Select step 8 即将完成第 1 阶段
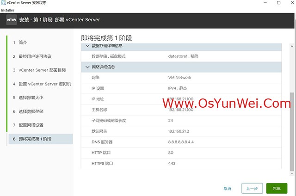Image resolution: width=296 pixels, height=196 pixels. 41,139
